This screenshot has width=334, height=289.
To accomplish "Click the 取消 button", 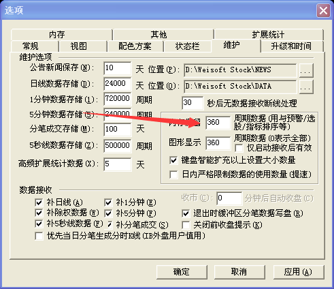I will click(239, 272).
